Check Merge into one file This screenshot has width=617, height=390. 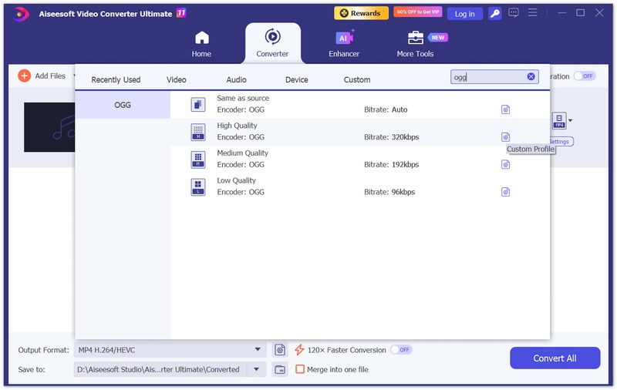300,369
